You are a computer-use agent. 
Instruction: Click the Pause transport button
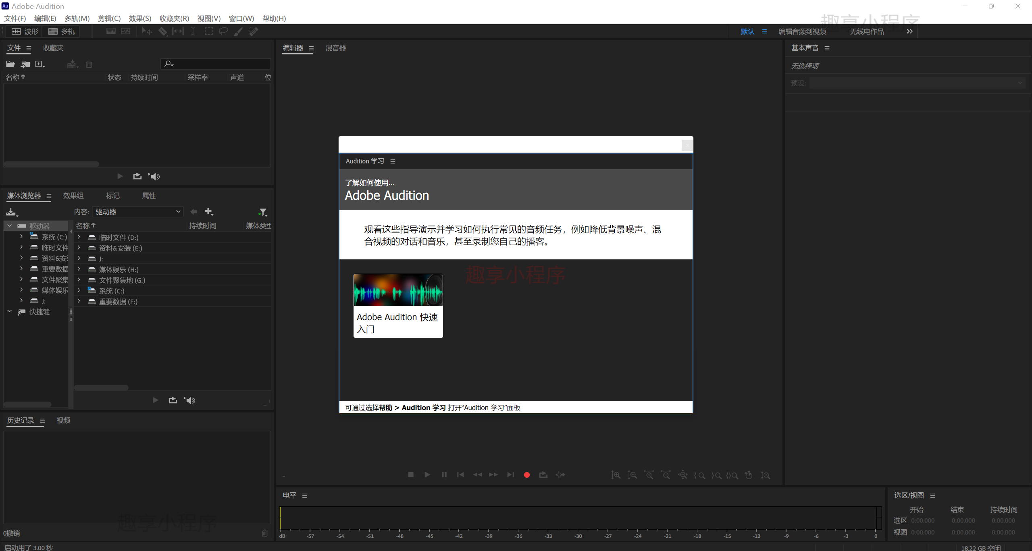(x=444, y=475)
